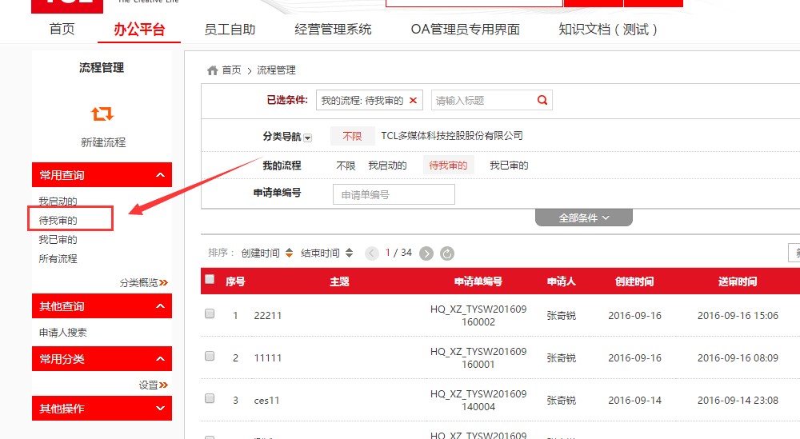Filter by 我已审的 in 我的流程 row

509,166
